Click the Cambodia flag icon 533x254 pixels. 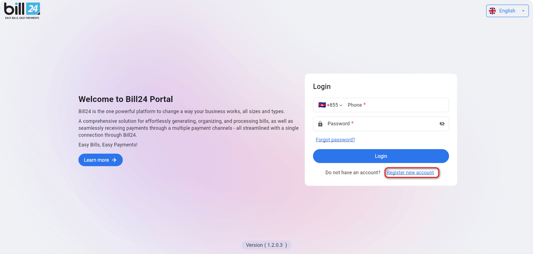[x=322, y=105]
